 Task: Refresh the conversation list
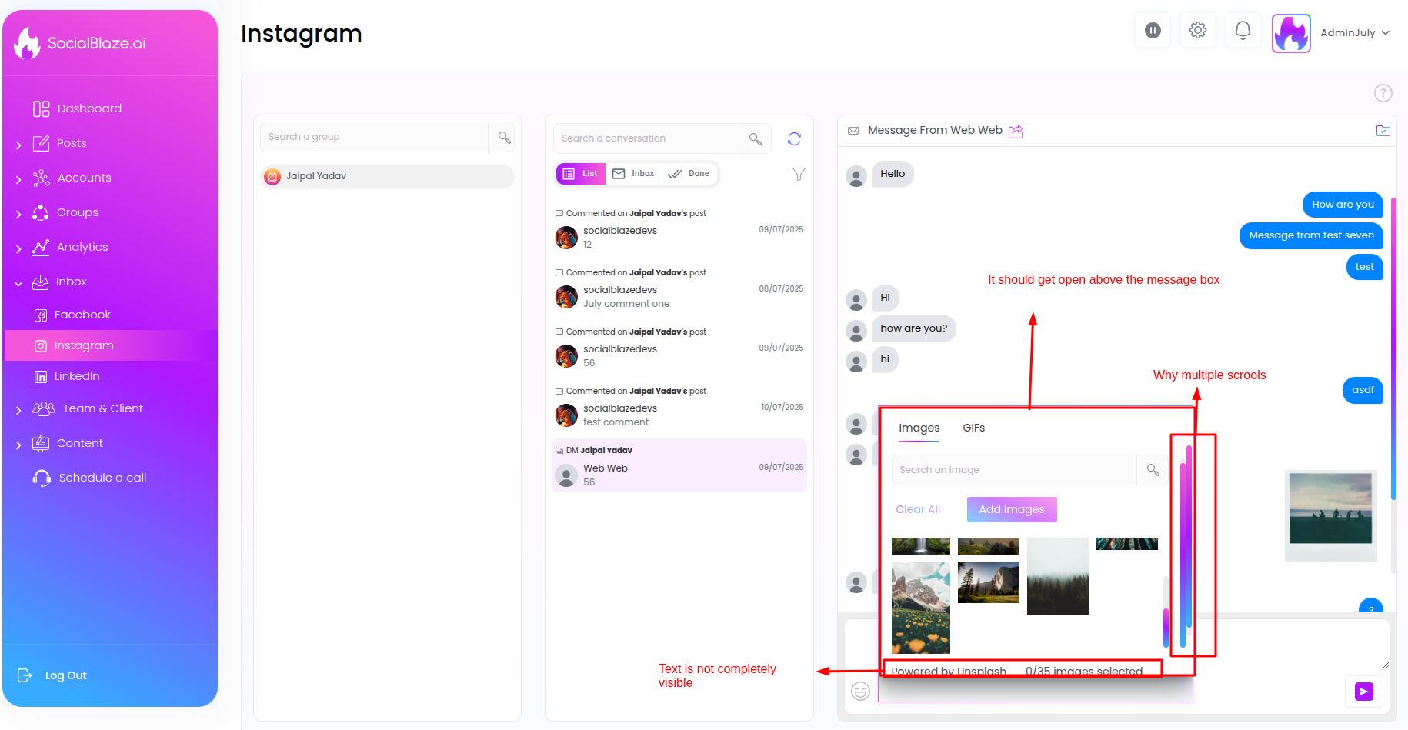click(x=794, y=138)
